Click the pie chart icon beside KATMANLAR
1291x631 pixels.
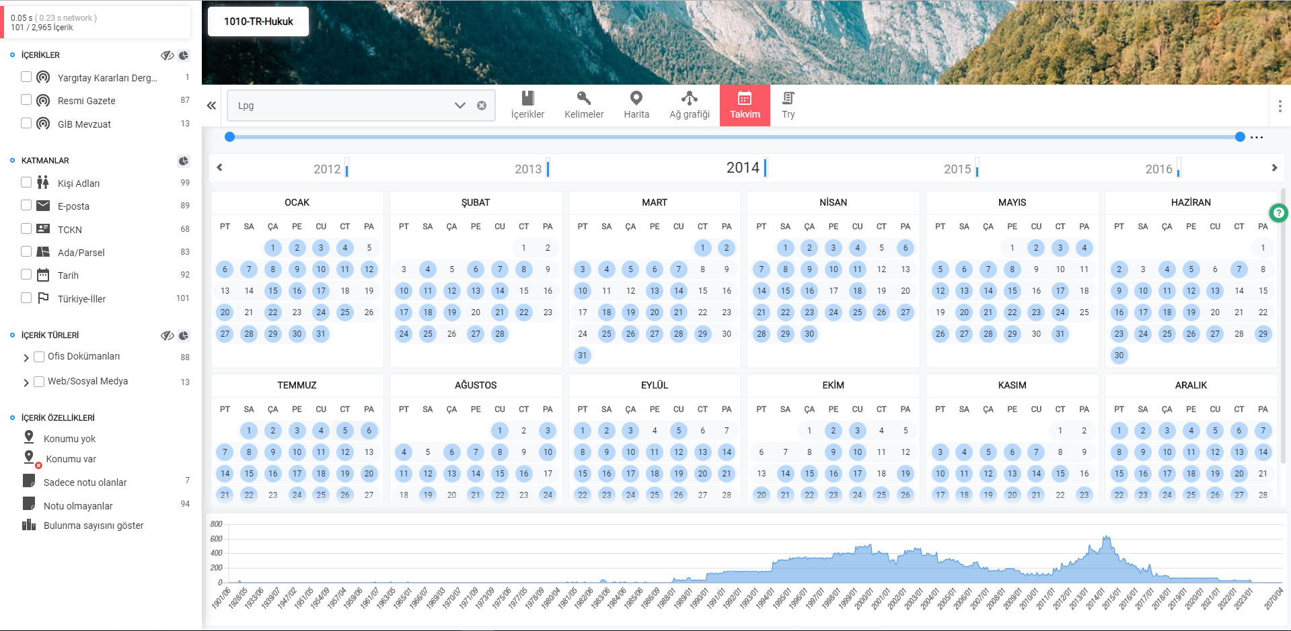coord(183,161)
